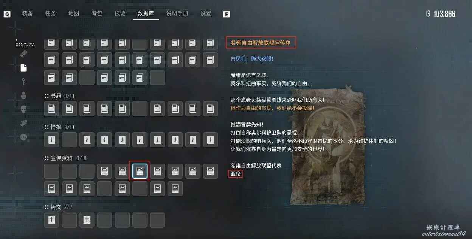Select the more options ellipsis sidebar icon
Viewport: 472px width, 239px height.
23,137
